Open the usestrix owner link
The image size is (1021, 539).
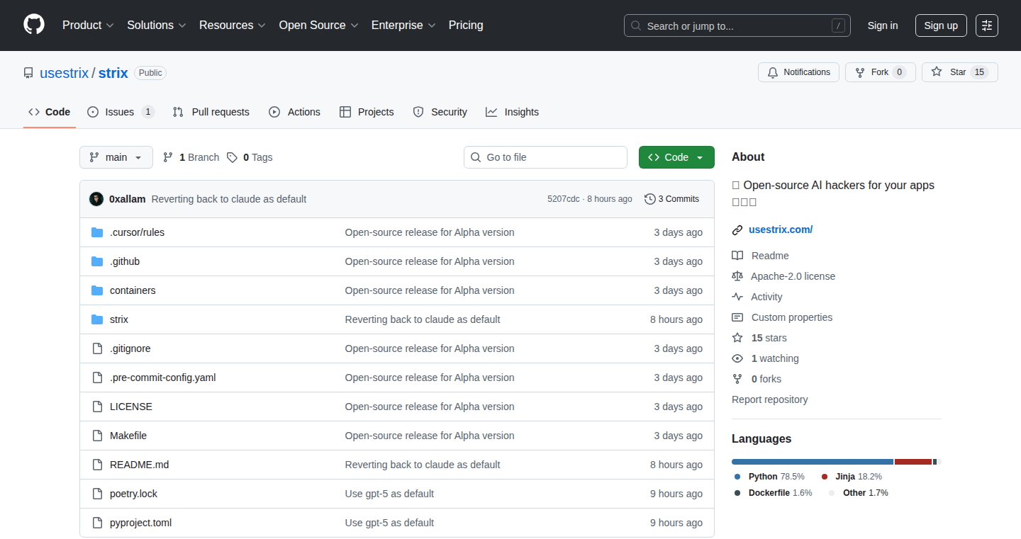[x=65, y=73]
